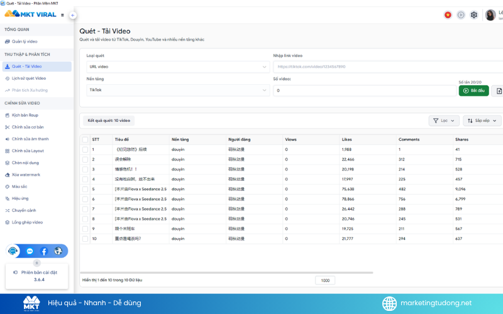Click the Chuyển cảnh shuffle icon
The image size is (503, 314).
point(7,210)
